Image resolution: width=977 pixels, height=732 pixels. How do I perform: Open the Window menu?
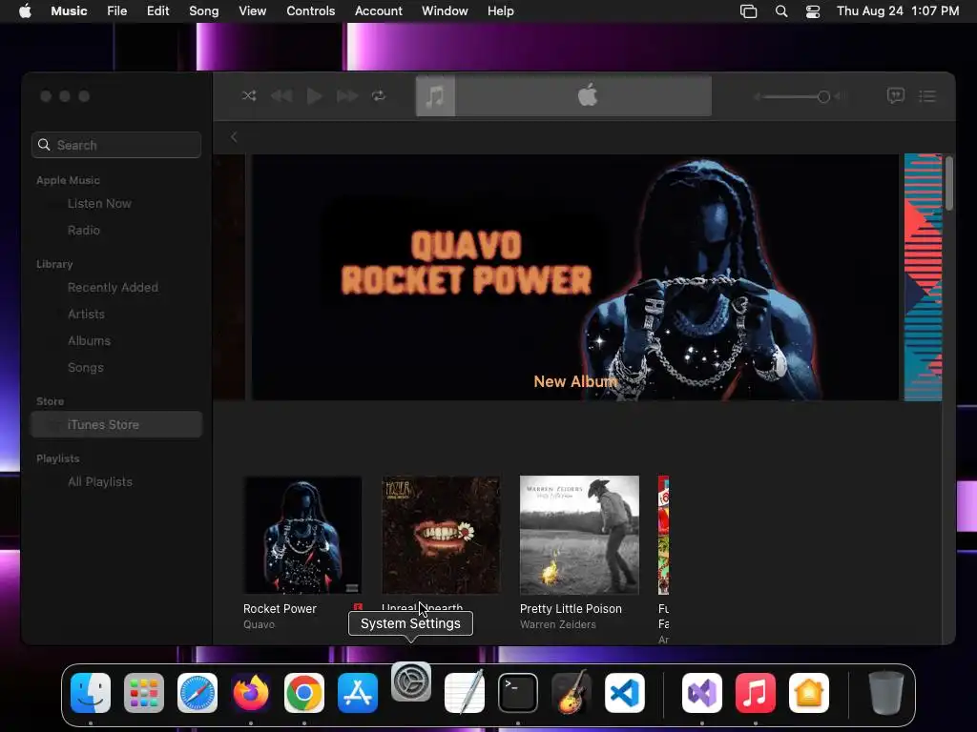tap(445, 11)
